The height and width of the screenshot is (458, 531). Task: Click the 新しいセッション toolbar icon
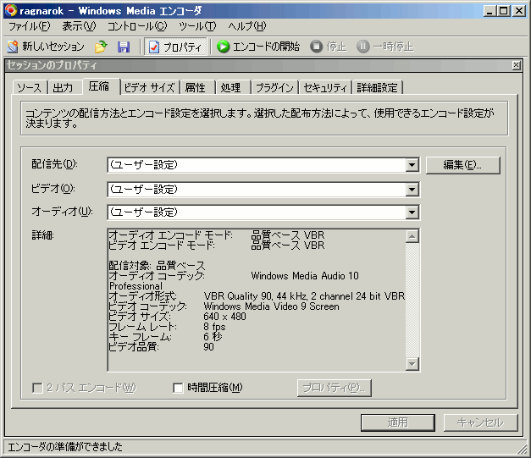coord(12,47)
